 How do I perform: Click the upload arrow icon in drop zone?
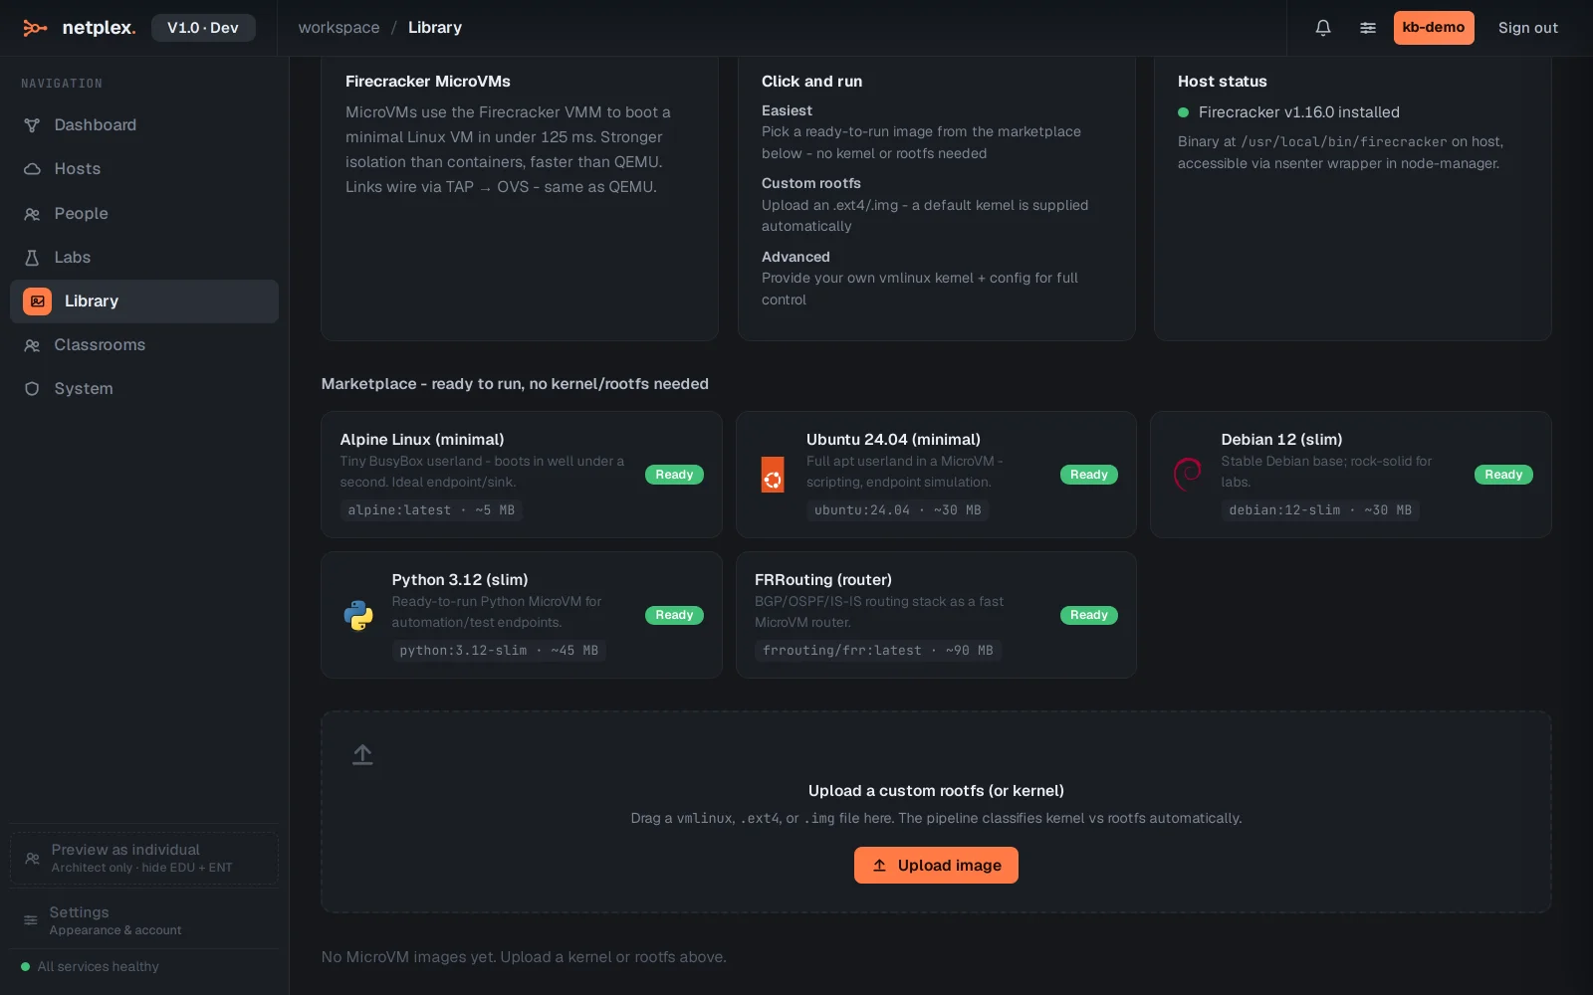362,755
